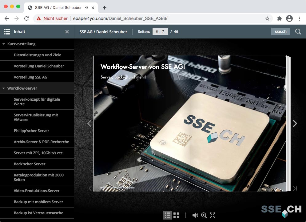
Task: Click the page number input field
Action: tap(160, 31)
